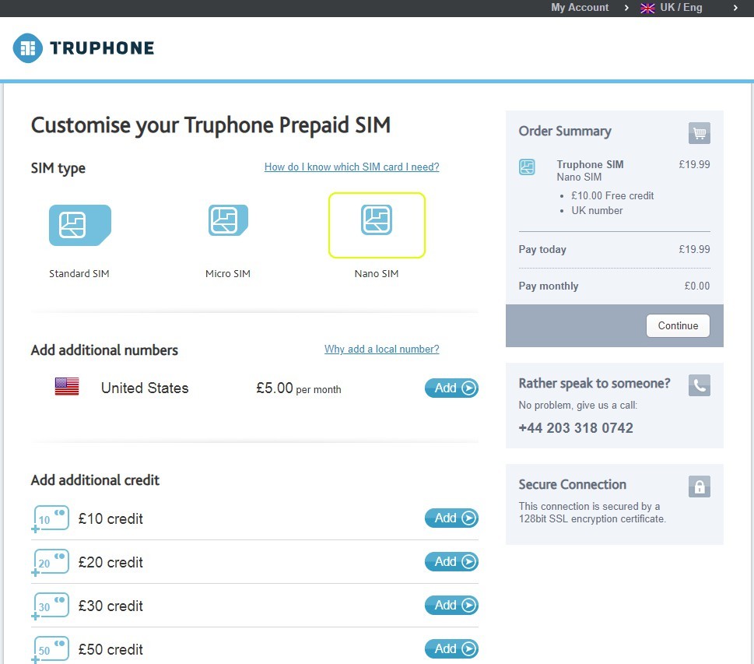Click the 'Rather speak to someone?' heading
The image size is (754, 664).
click(x=594, y=384)
